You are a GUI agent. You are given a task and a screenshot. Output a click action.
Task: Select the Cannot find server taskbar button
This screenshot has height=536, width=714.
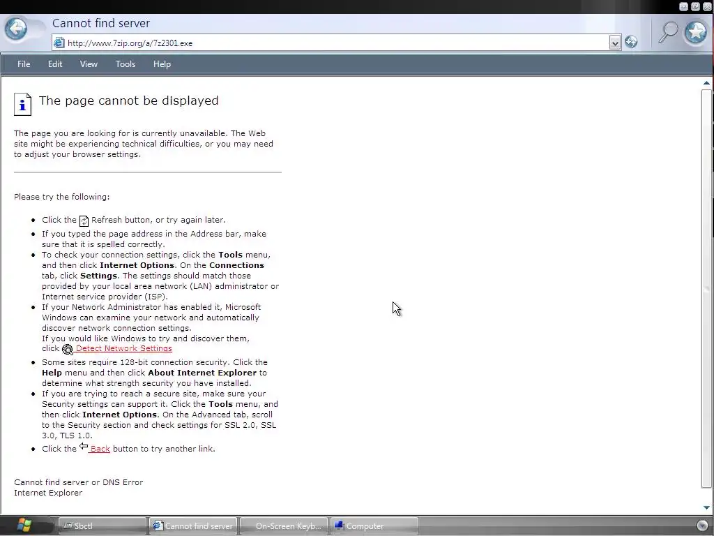click(x=193, y=526)
